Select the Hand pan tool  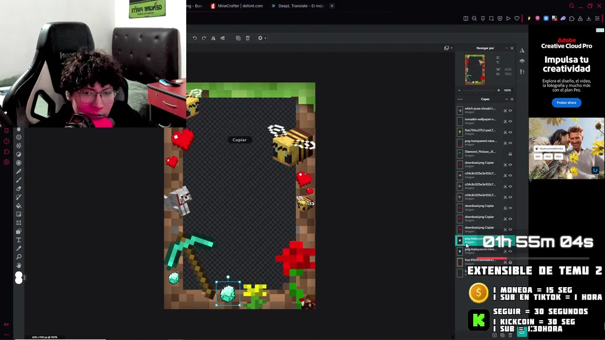click(19, 265)
